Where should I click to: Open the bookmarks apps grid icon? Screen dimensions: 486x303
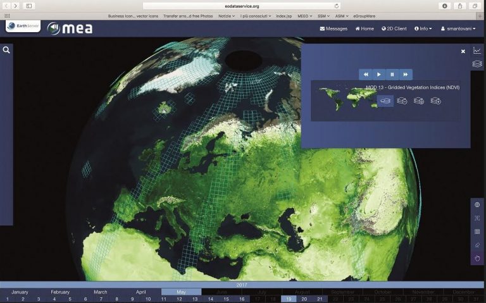[x=7, y=16]
